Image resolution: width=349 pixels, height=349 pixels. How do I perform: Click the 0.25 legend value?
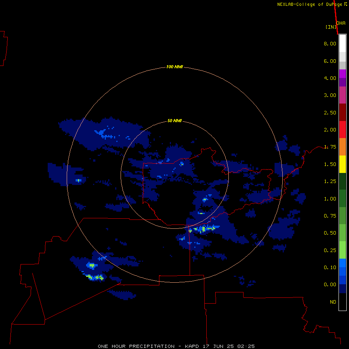pyautogui.click(x=330, y=251)
